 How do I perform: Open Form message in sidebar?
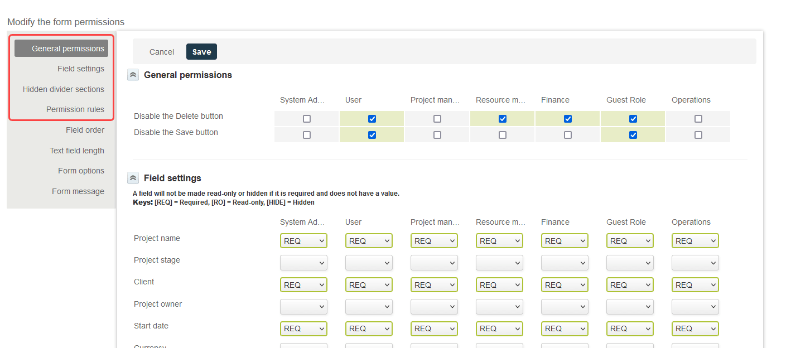[x=78, y=191]
